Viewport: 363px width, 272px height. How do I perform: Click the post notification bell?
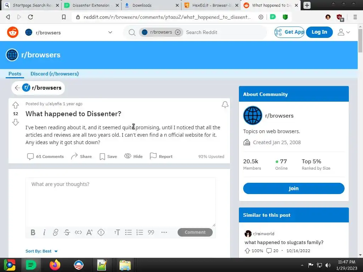click(225, 104)
